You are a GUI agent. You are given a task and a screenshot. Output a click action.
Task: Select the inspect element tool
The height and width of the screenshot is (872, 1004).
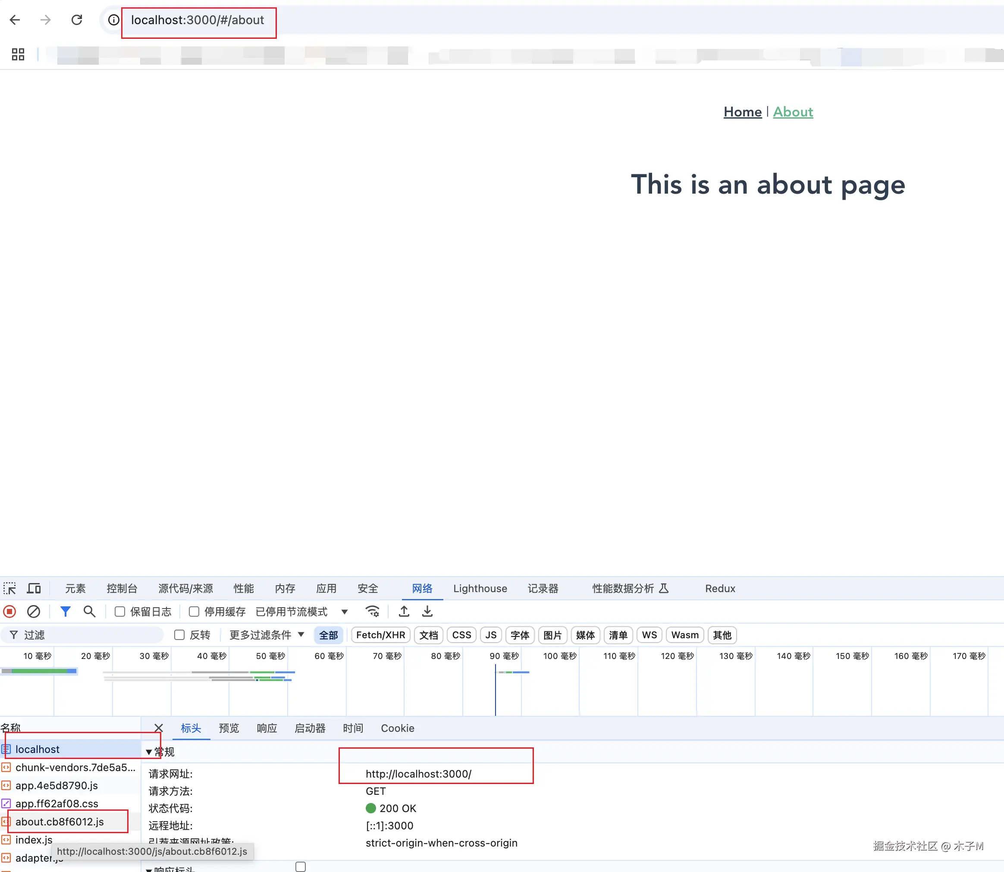[x=10, y=588]
